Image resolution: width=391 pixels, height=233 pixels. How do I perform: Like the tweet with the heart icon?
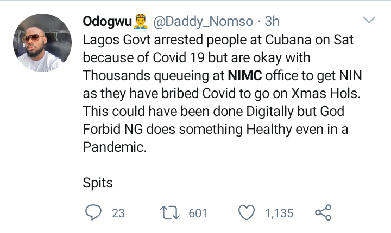(247, 213)
